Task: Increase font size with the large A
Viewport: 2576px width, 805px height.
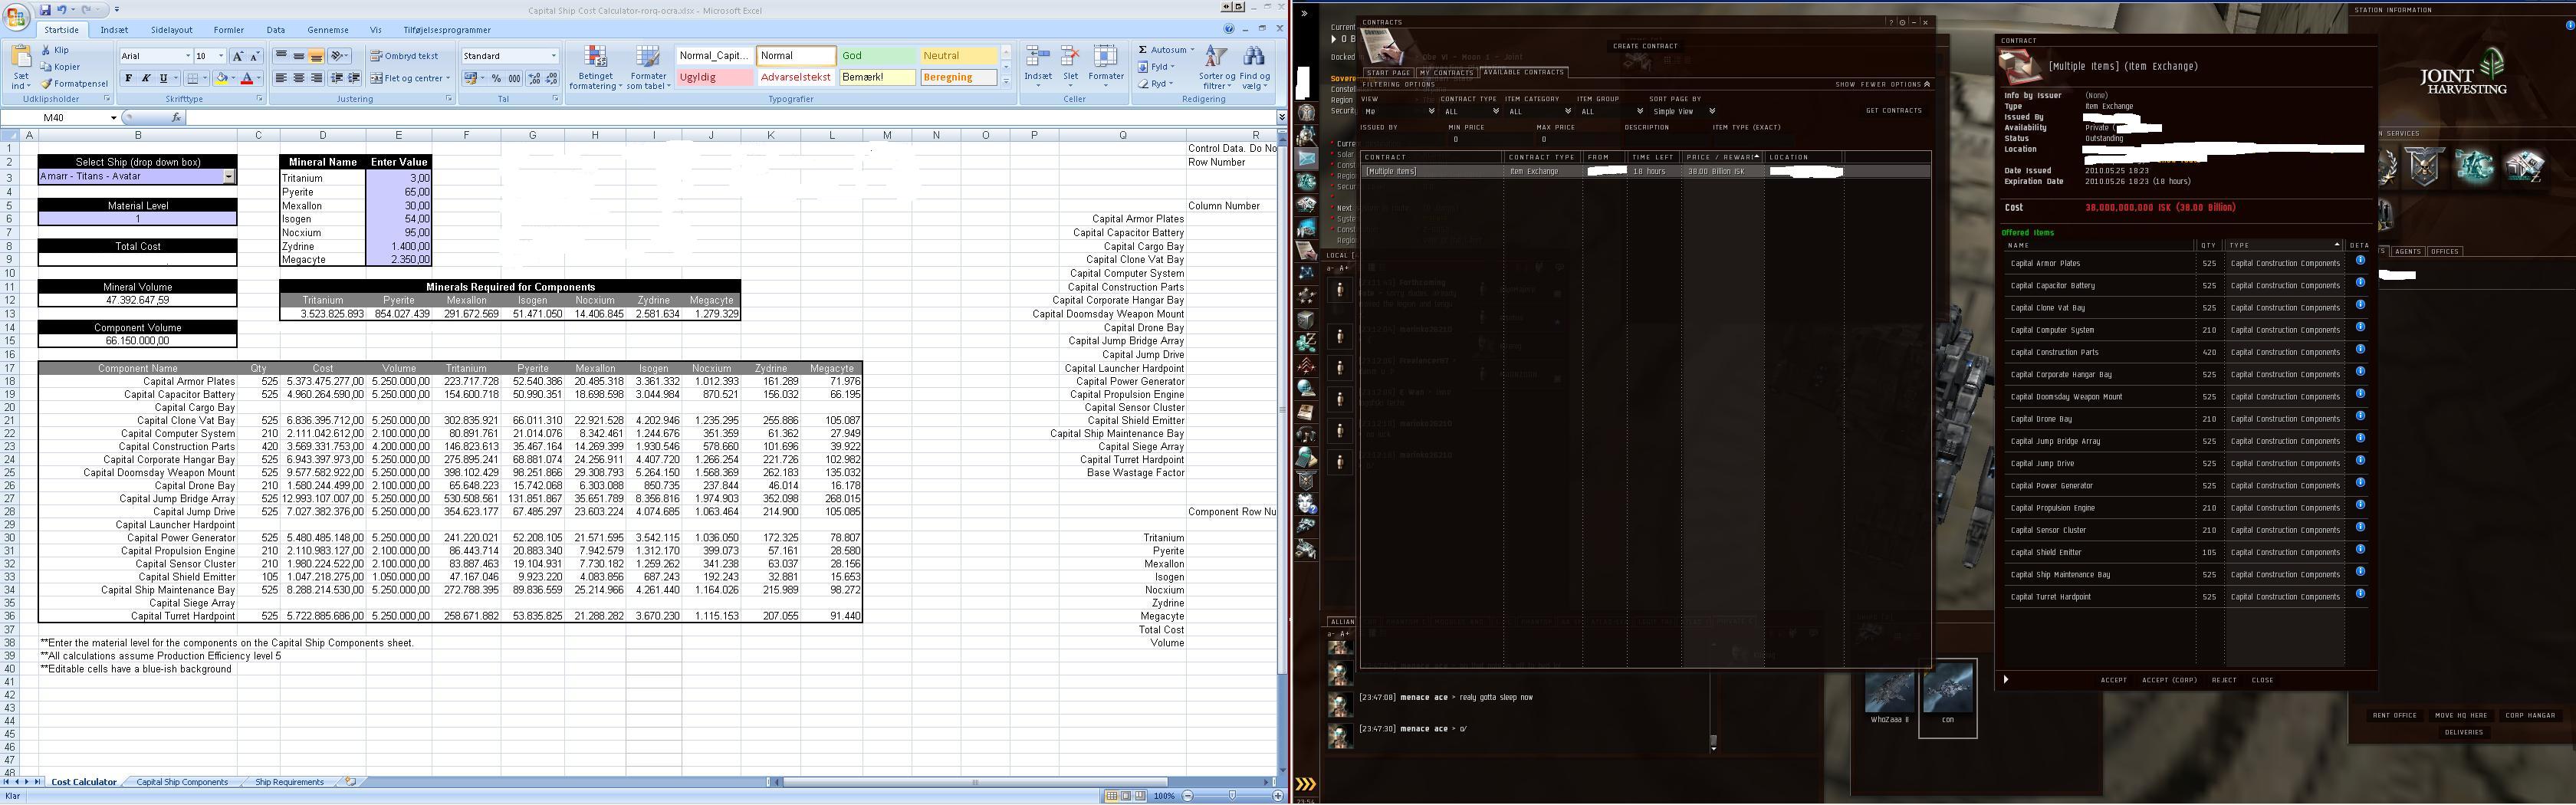Action: 237,56
